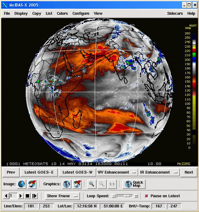Viewport: 199px width, 212px height.
Task: Toggle the Pause on Latest checkbox
Action: click(146, 196)
